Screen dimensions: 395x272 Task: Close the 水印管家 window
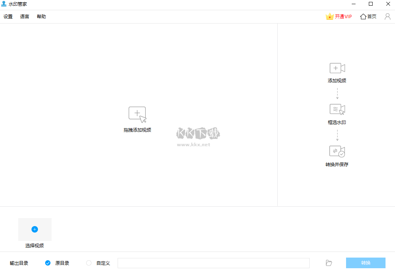[x=388, y=4]
